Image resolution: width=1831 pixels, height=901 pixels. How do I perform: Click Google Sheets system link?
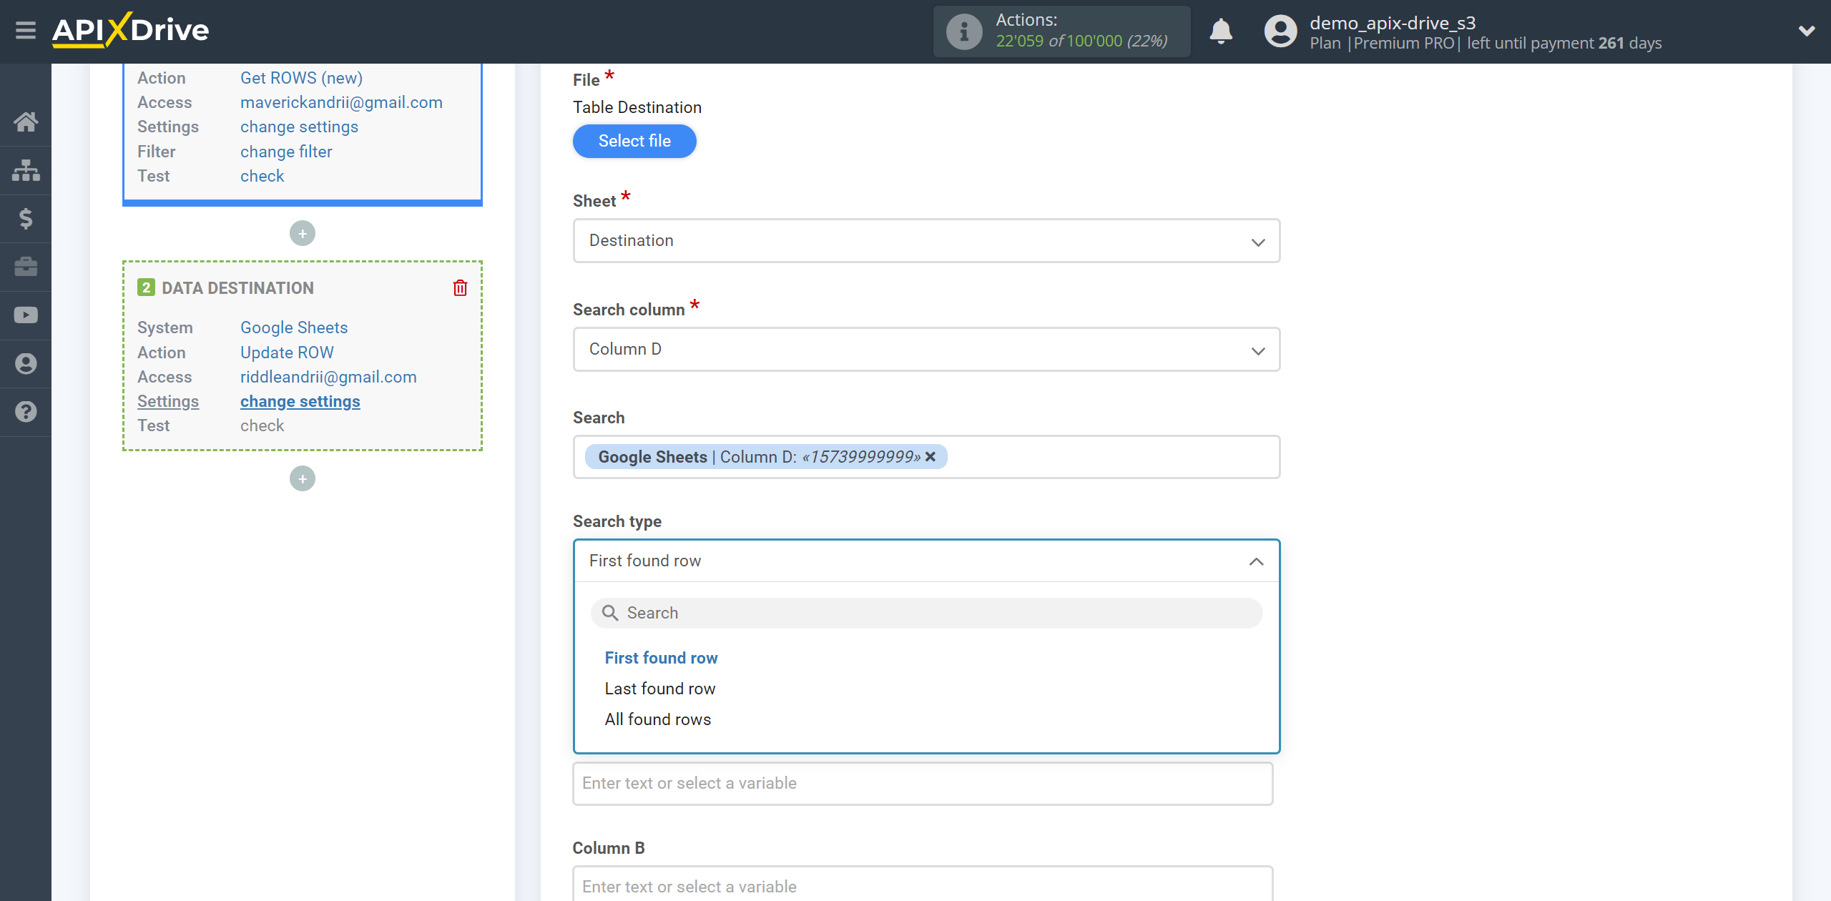(294, 328)
